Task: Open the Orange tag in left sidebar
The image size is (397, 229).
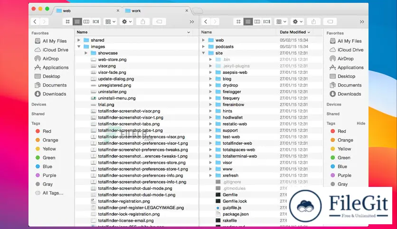Action: point(47,140)
